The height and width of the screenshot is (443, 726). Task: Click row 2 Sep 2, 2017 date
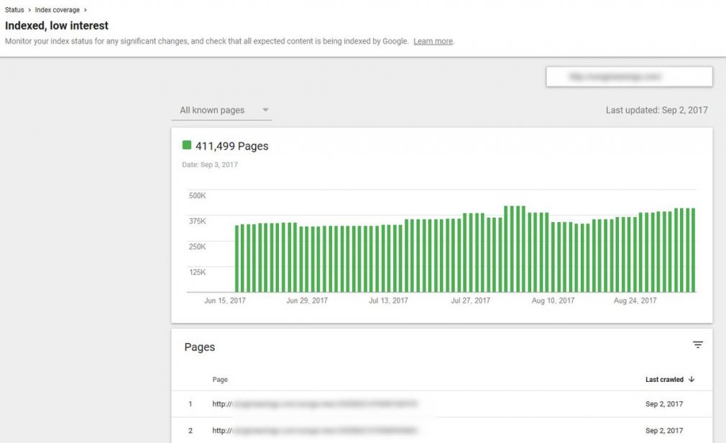click(664, 431)
